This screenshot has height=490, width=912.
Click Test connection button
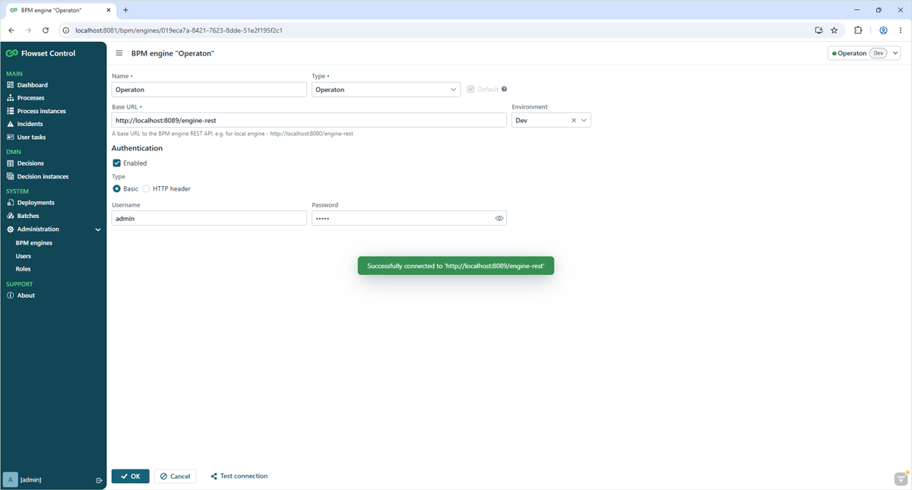pos(239,476)
